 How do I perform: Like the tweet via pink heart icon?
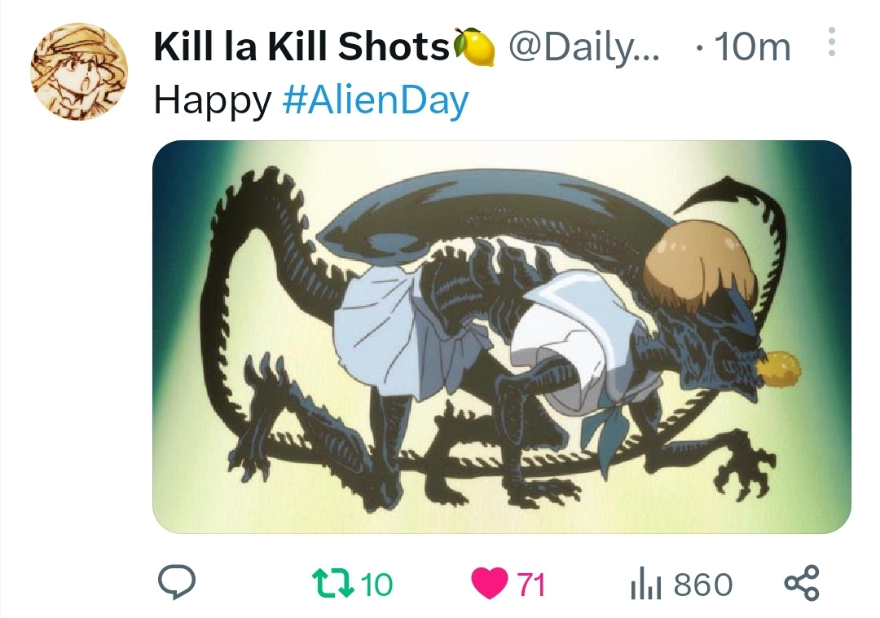[x=490, y=583]
